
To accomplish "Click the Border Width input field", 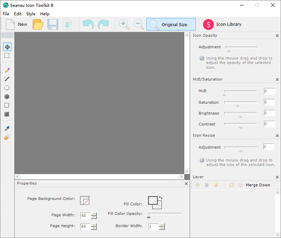I will click(153, 227).
